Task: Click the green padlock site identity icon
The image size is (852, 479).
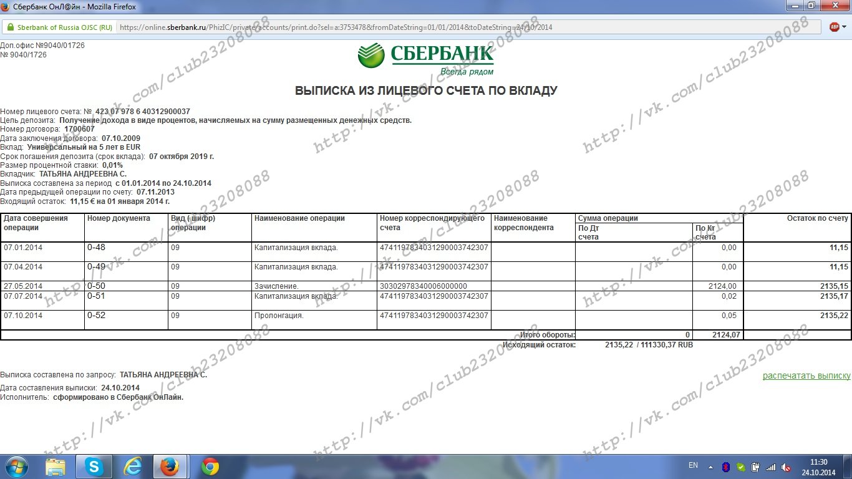Action: 9,27
